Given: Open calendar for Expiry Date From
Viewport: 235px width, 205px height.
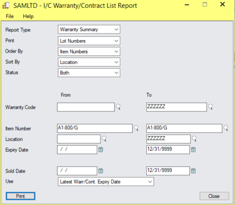Looking at the screenshot, I should [x=101, y=149].
